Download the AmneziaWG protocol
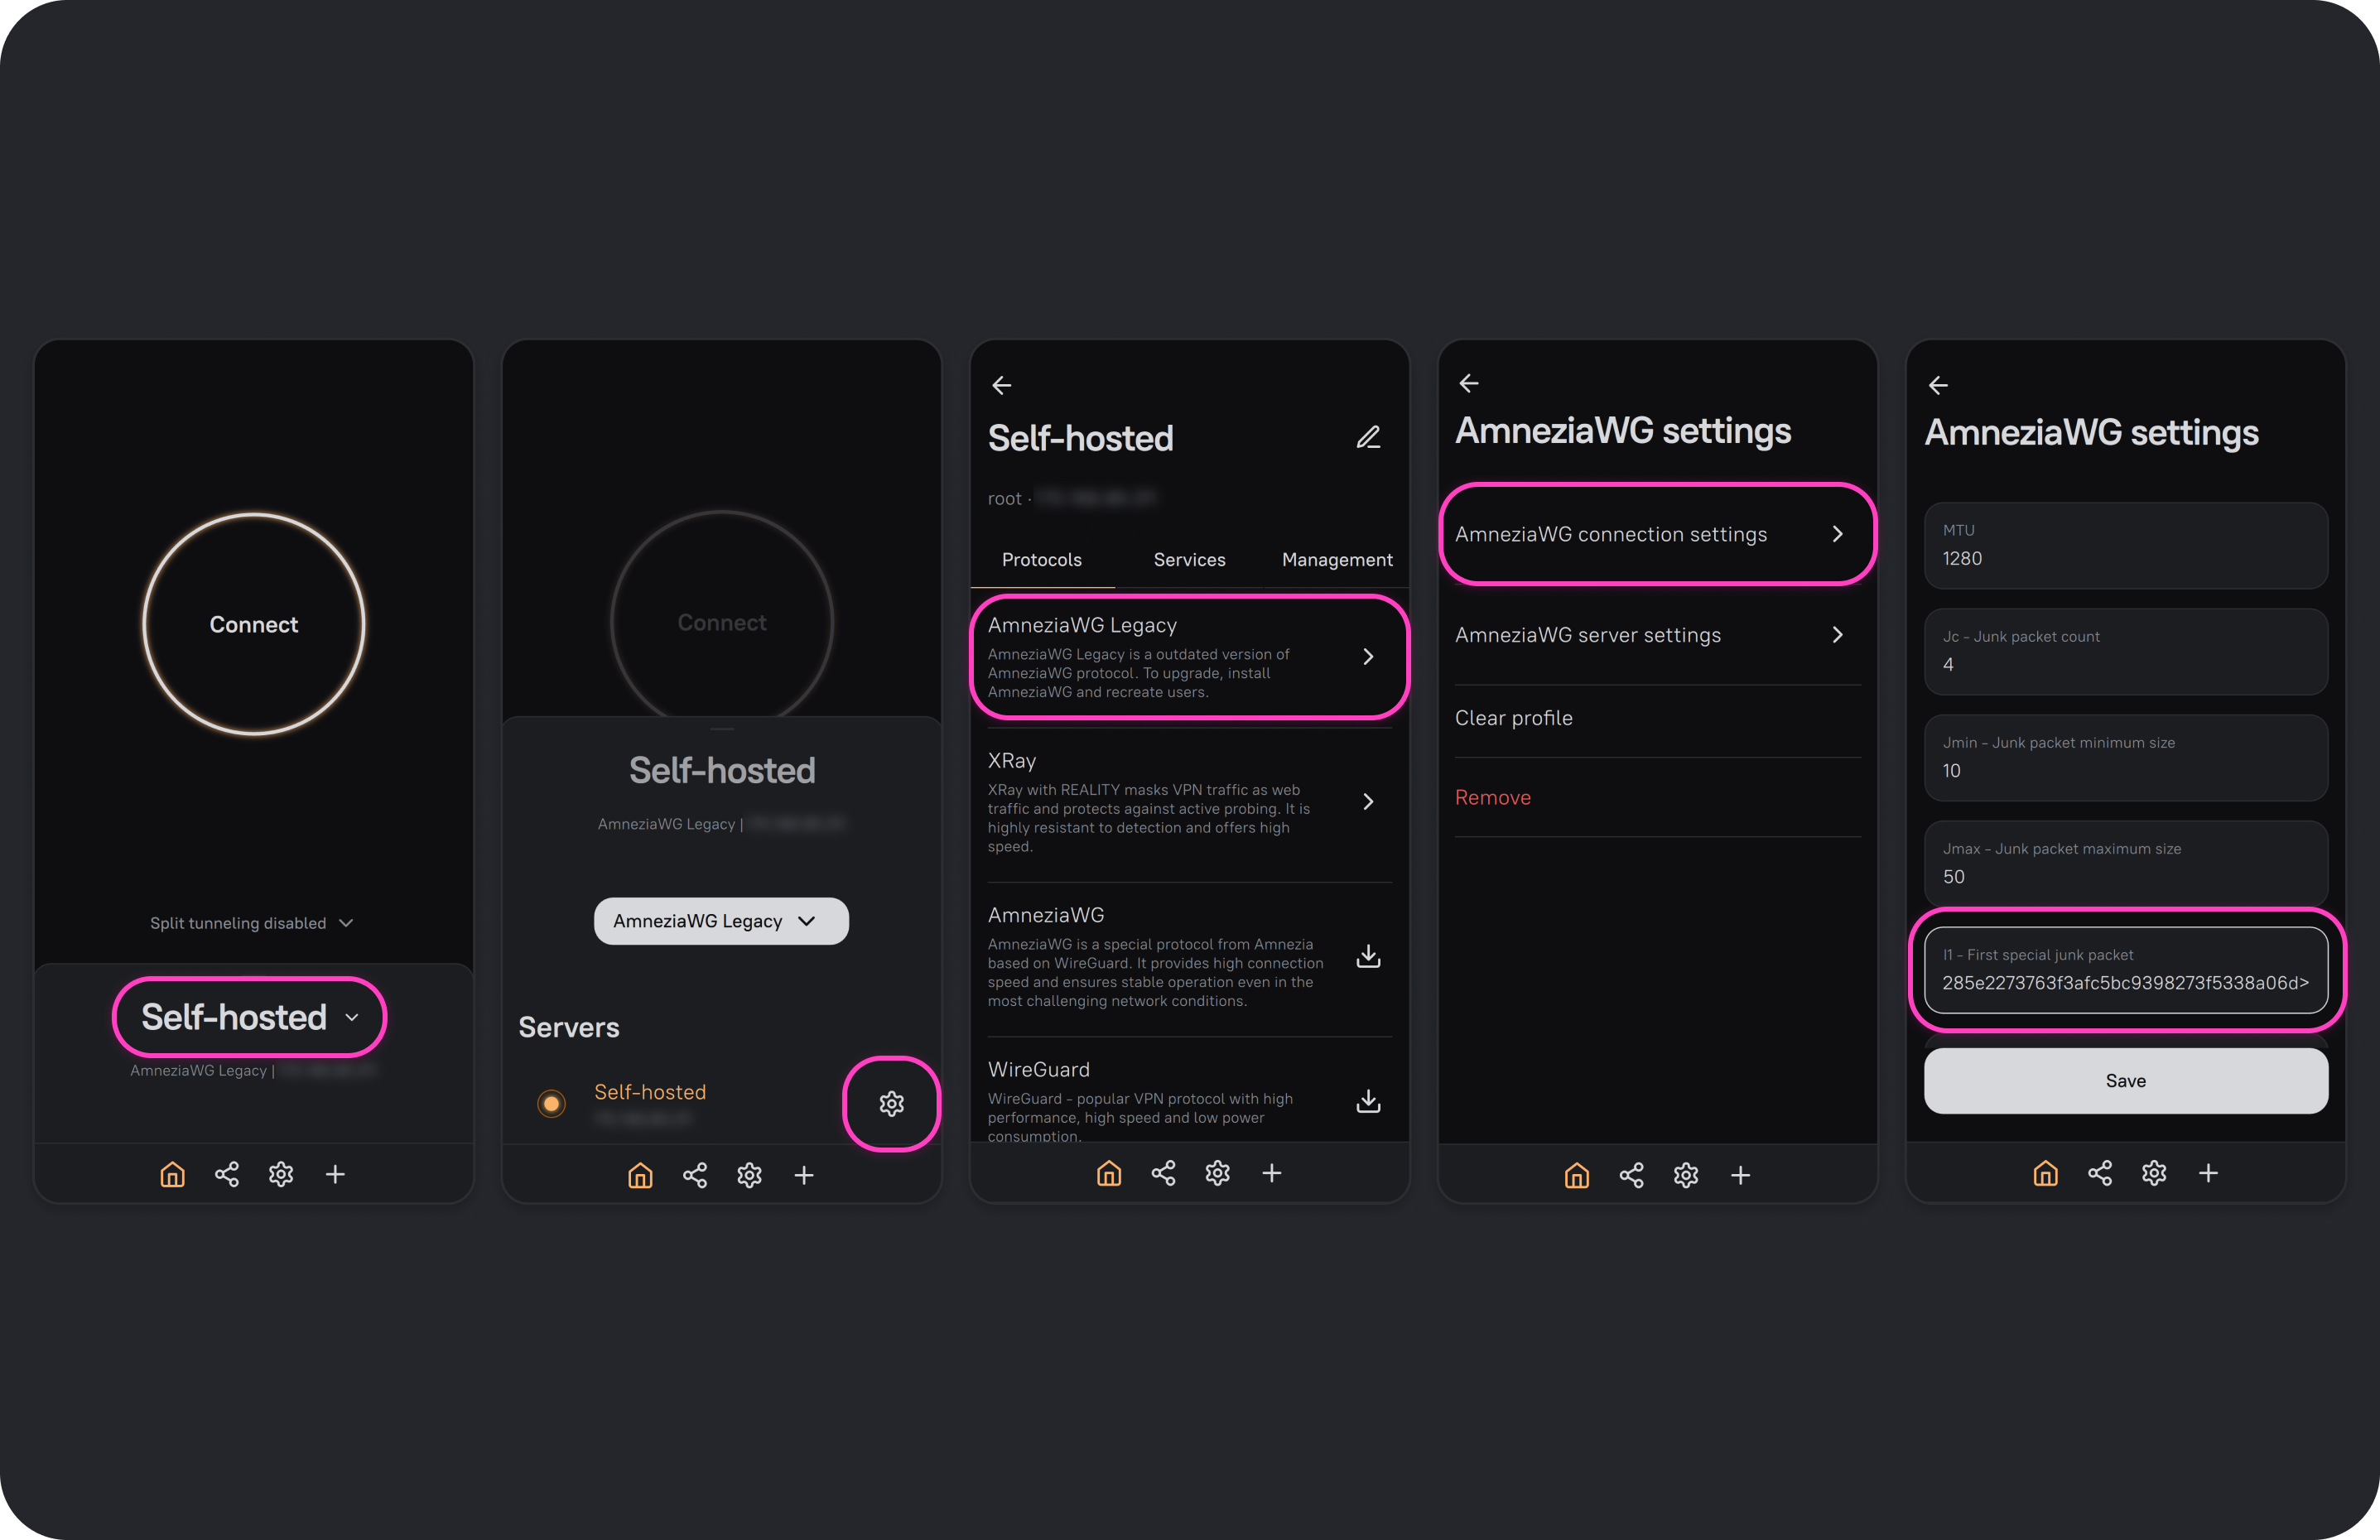This screenshot has height=1540, width=2380. [1368, 956]
